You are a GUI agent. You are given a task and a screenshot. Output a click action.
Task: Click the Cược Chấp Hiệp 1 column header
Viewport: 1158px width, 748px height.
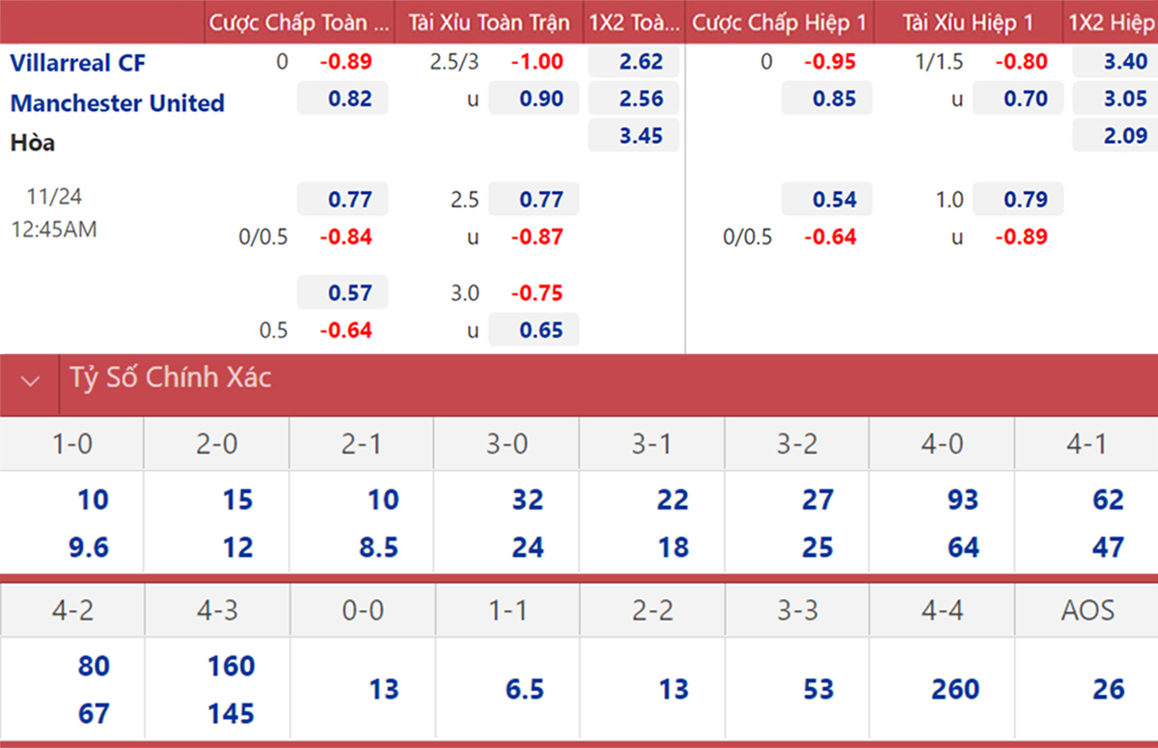pos(780,21)
